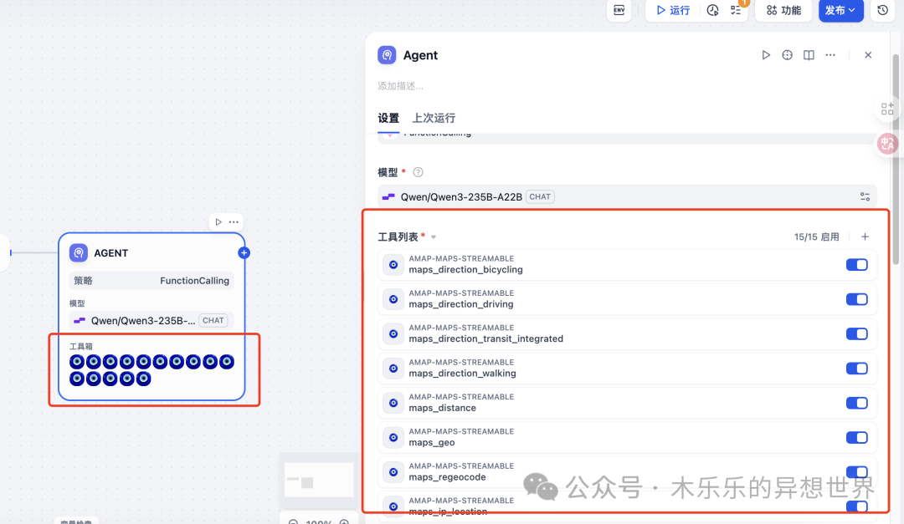The width and height of the screenshot is (904, 524).
Task: Collapse the 工具列表 section arrow
Action: [434, 237]
